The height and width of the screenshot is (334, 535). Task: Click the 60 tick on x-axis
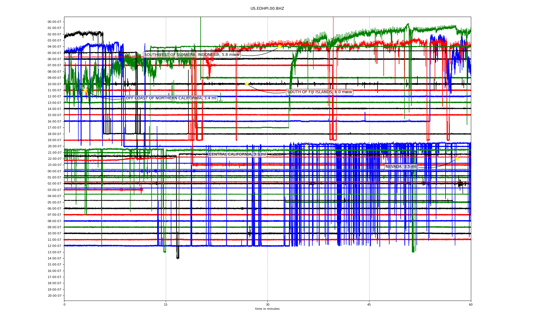[x=471, y=304]
